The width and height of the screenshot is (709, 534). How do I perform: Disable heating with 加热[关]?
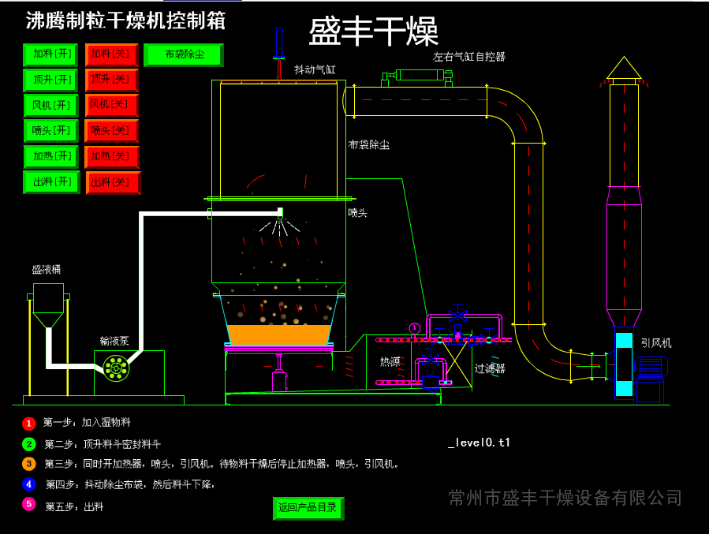[111, 157]
